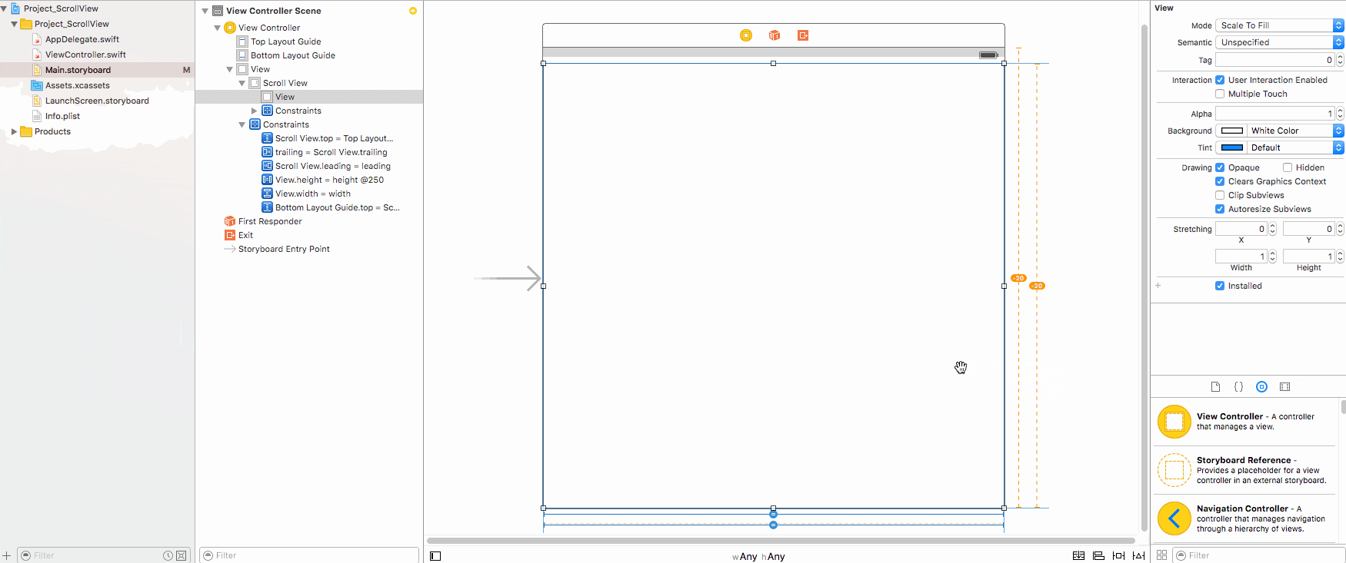Expand the nested Constraints disclosure triangle
Screen dimensions: 1346x563
pyautogui.click(x=255, y=111)
